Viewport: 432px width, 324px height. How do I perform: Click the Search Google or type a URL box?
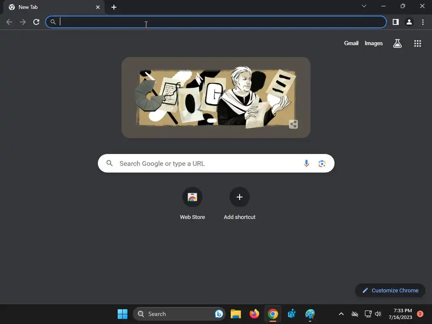click(216, 163)
